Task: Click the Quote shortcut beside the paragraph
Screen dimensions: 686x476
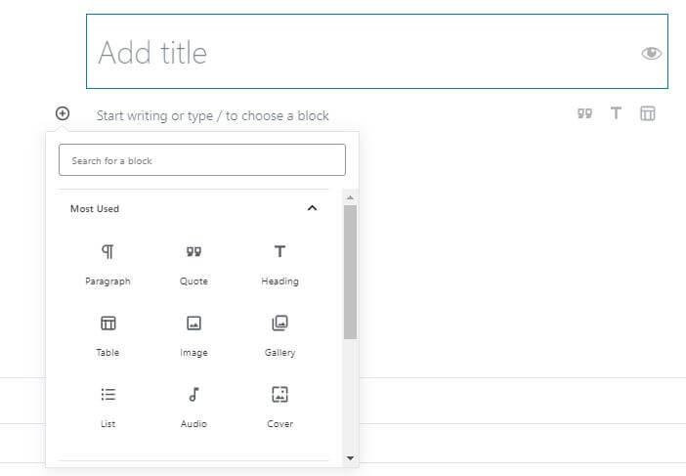Action: [x=584, y=113]
